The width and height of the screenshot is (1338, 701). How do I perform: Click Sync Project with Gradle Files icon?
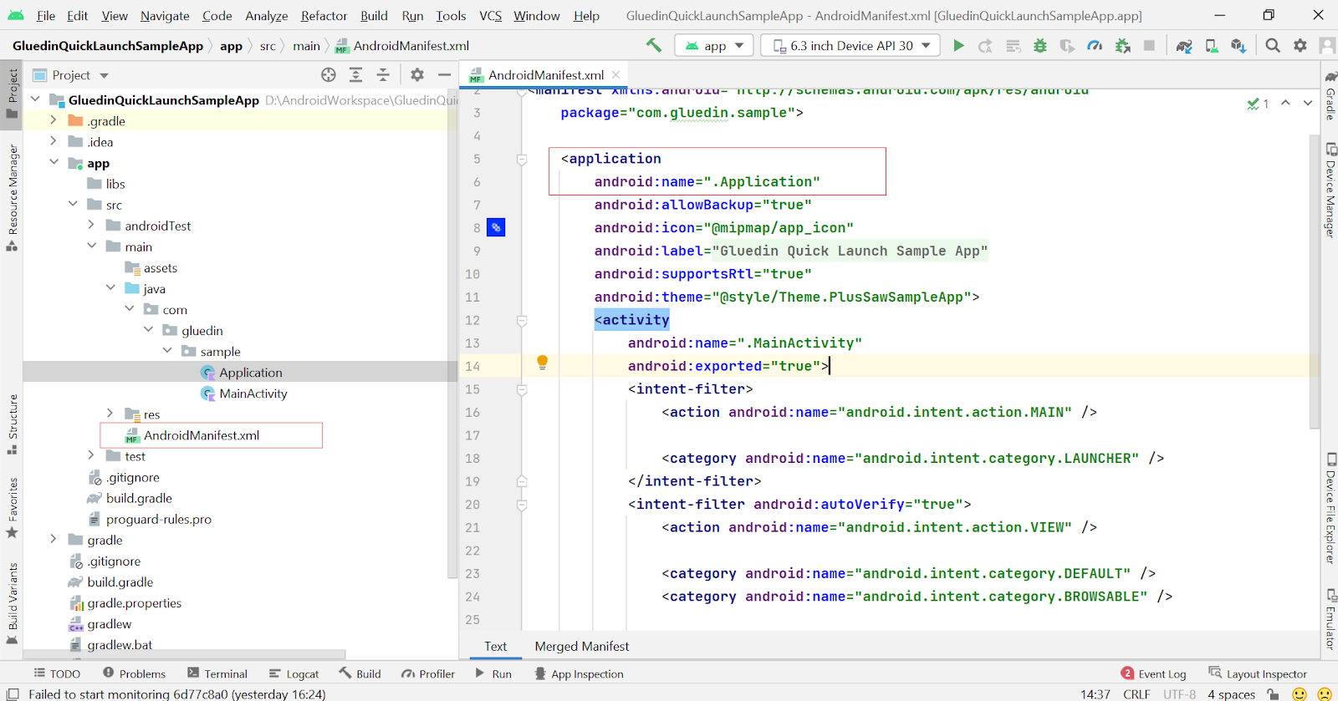[x=1184, y=46]
